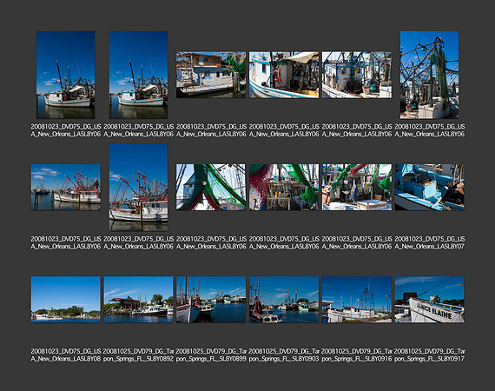Select thumbnail of distant tree-lined shoreline

click(66, 300)
